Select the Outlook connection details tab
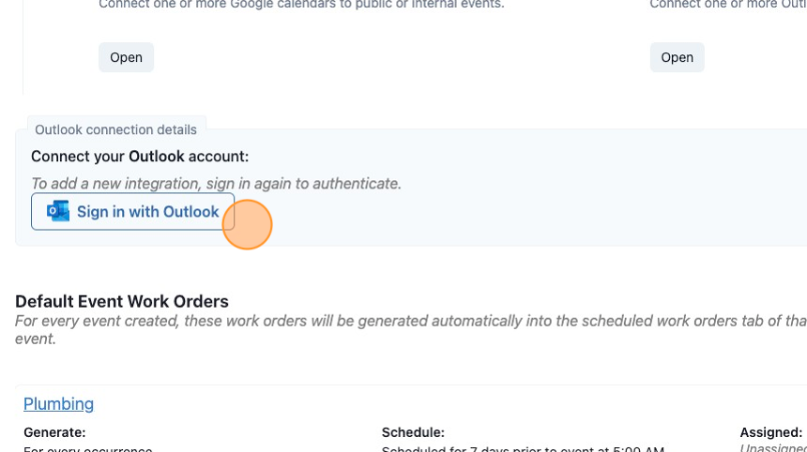This screenshot has height=452, width=807. pos(115,129)
